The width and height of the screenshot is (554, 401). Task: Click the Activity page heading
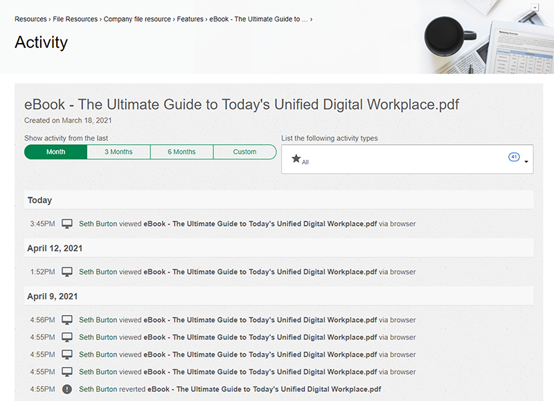[x=41, y=42]
